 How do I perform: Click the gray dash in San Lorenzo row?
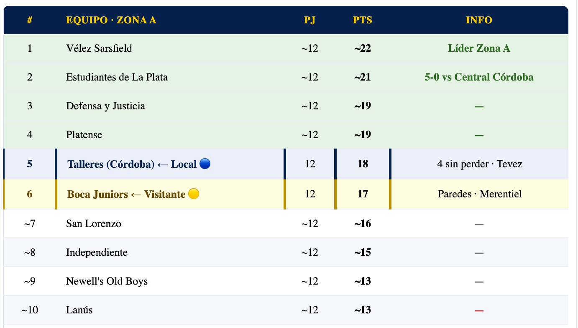point(479,224)
